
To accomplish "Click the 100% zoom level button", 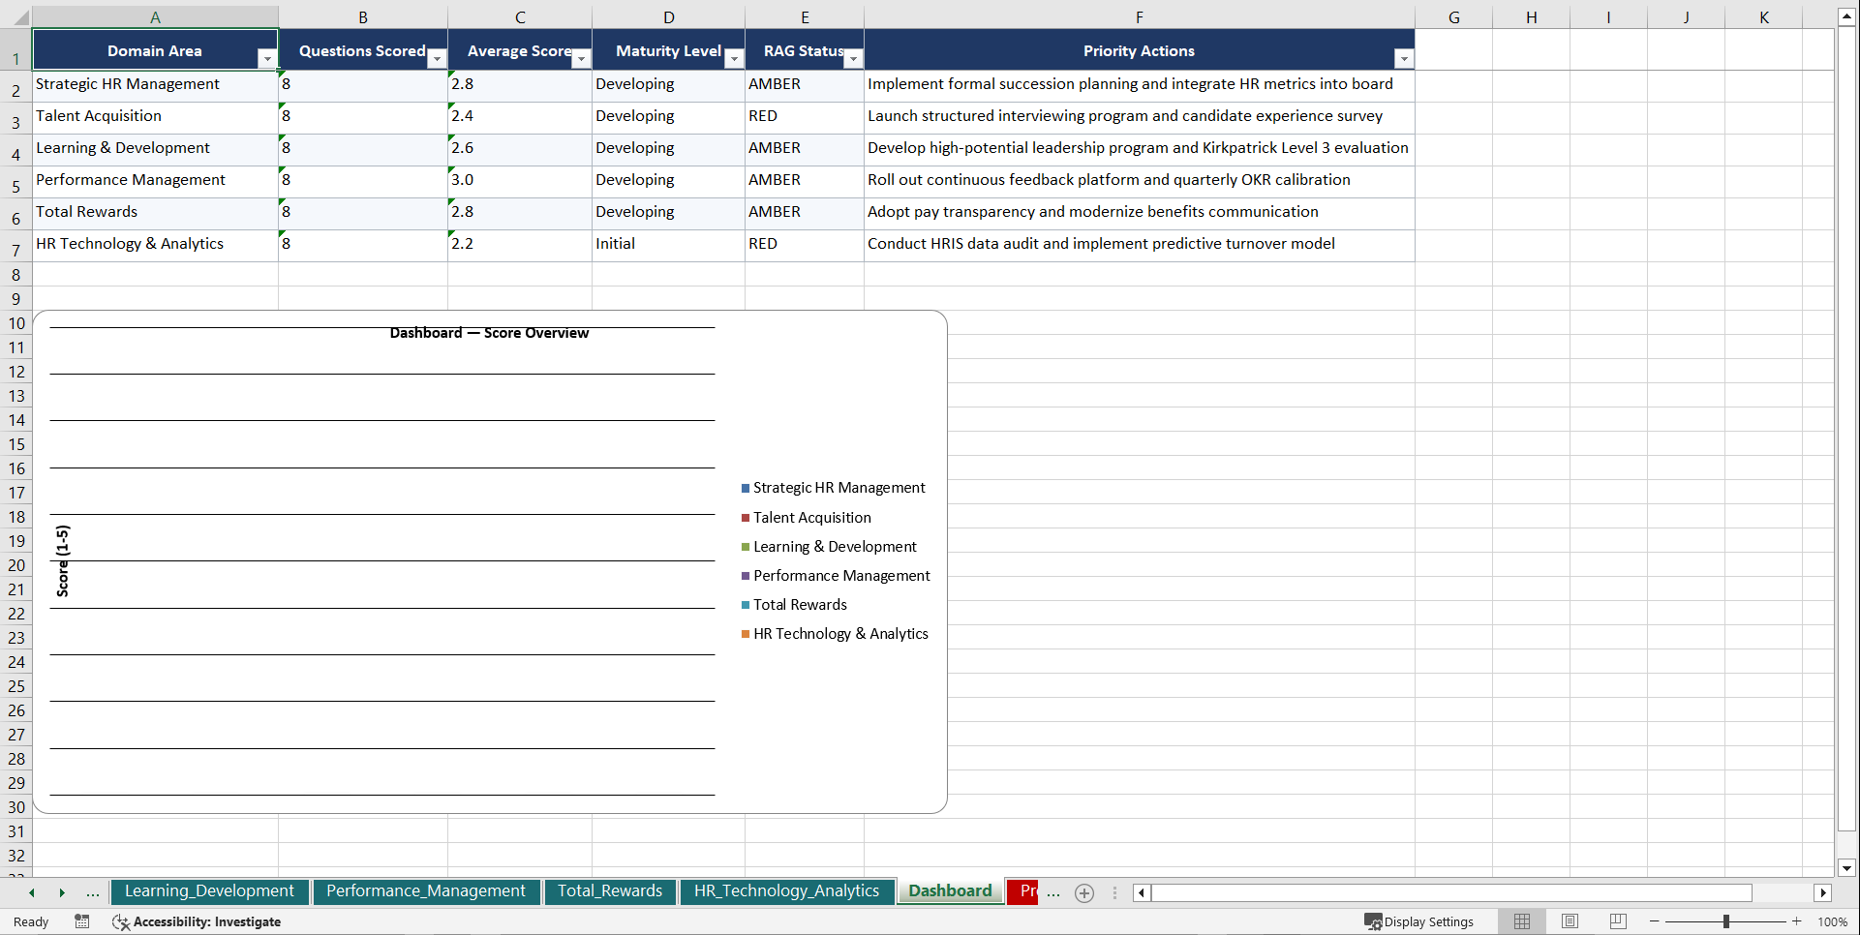I will tap(1833, 921).
